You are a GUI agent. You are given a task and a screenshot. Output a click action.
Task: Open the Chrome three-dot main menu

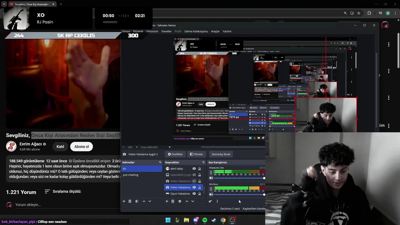click(x=395, y=13)
